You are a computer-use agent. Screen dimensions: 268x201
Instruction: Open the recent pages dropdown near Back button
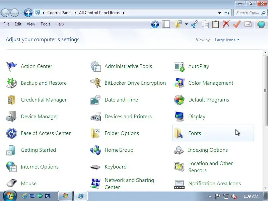pyautogui.click(x=21, y=13)
